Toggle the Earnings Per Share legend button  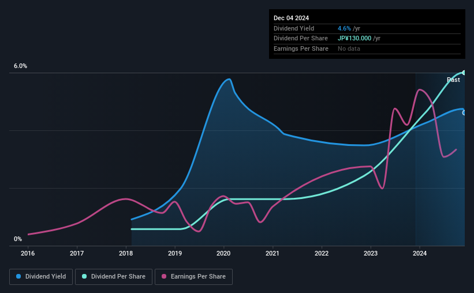tap(193, 277)
